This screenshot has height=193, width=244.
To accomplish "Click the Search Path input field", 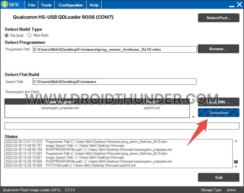I will tap(114, 82).
